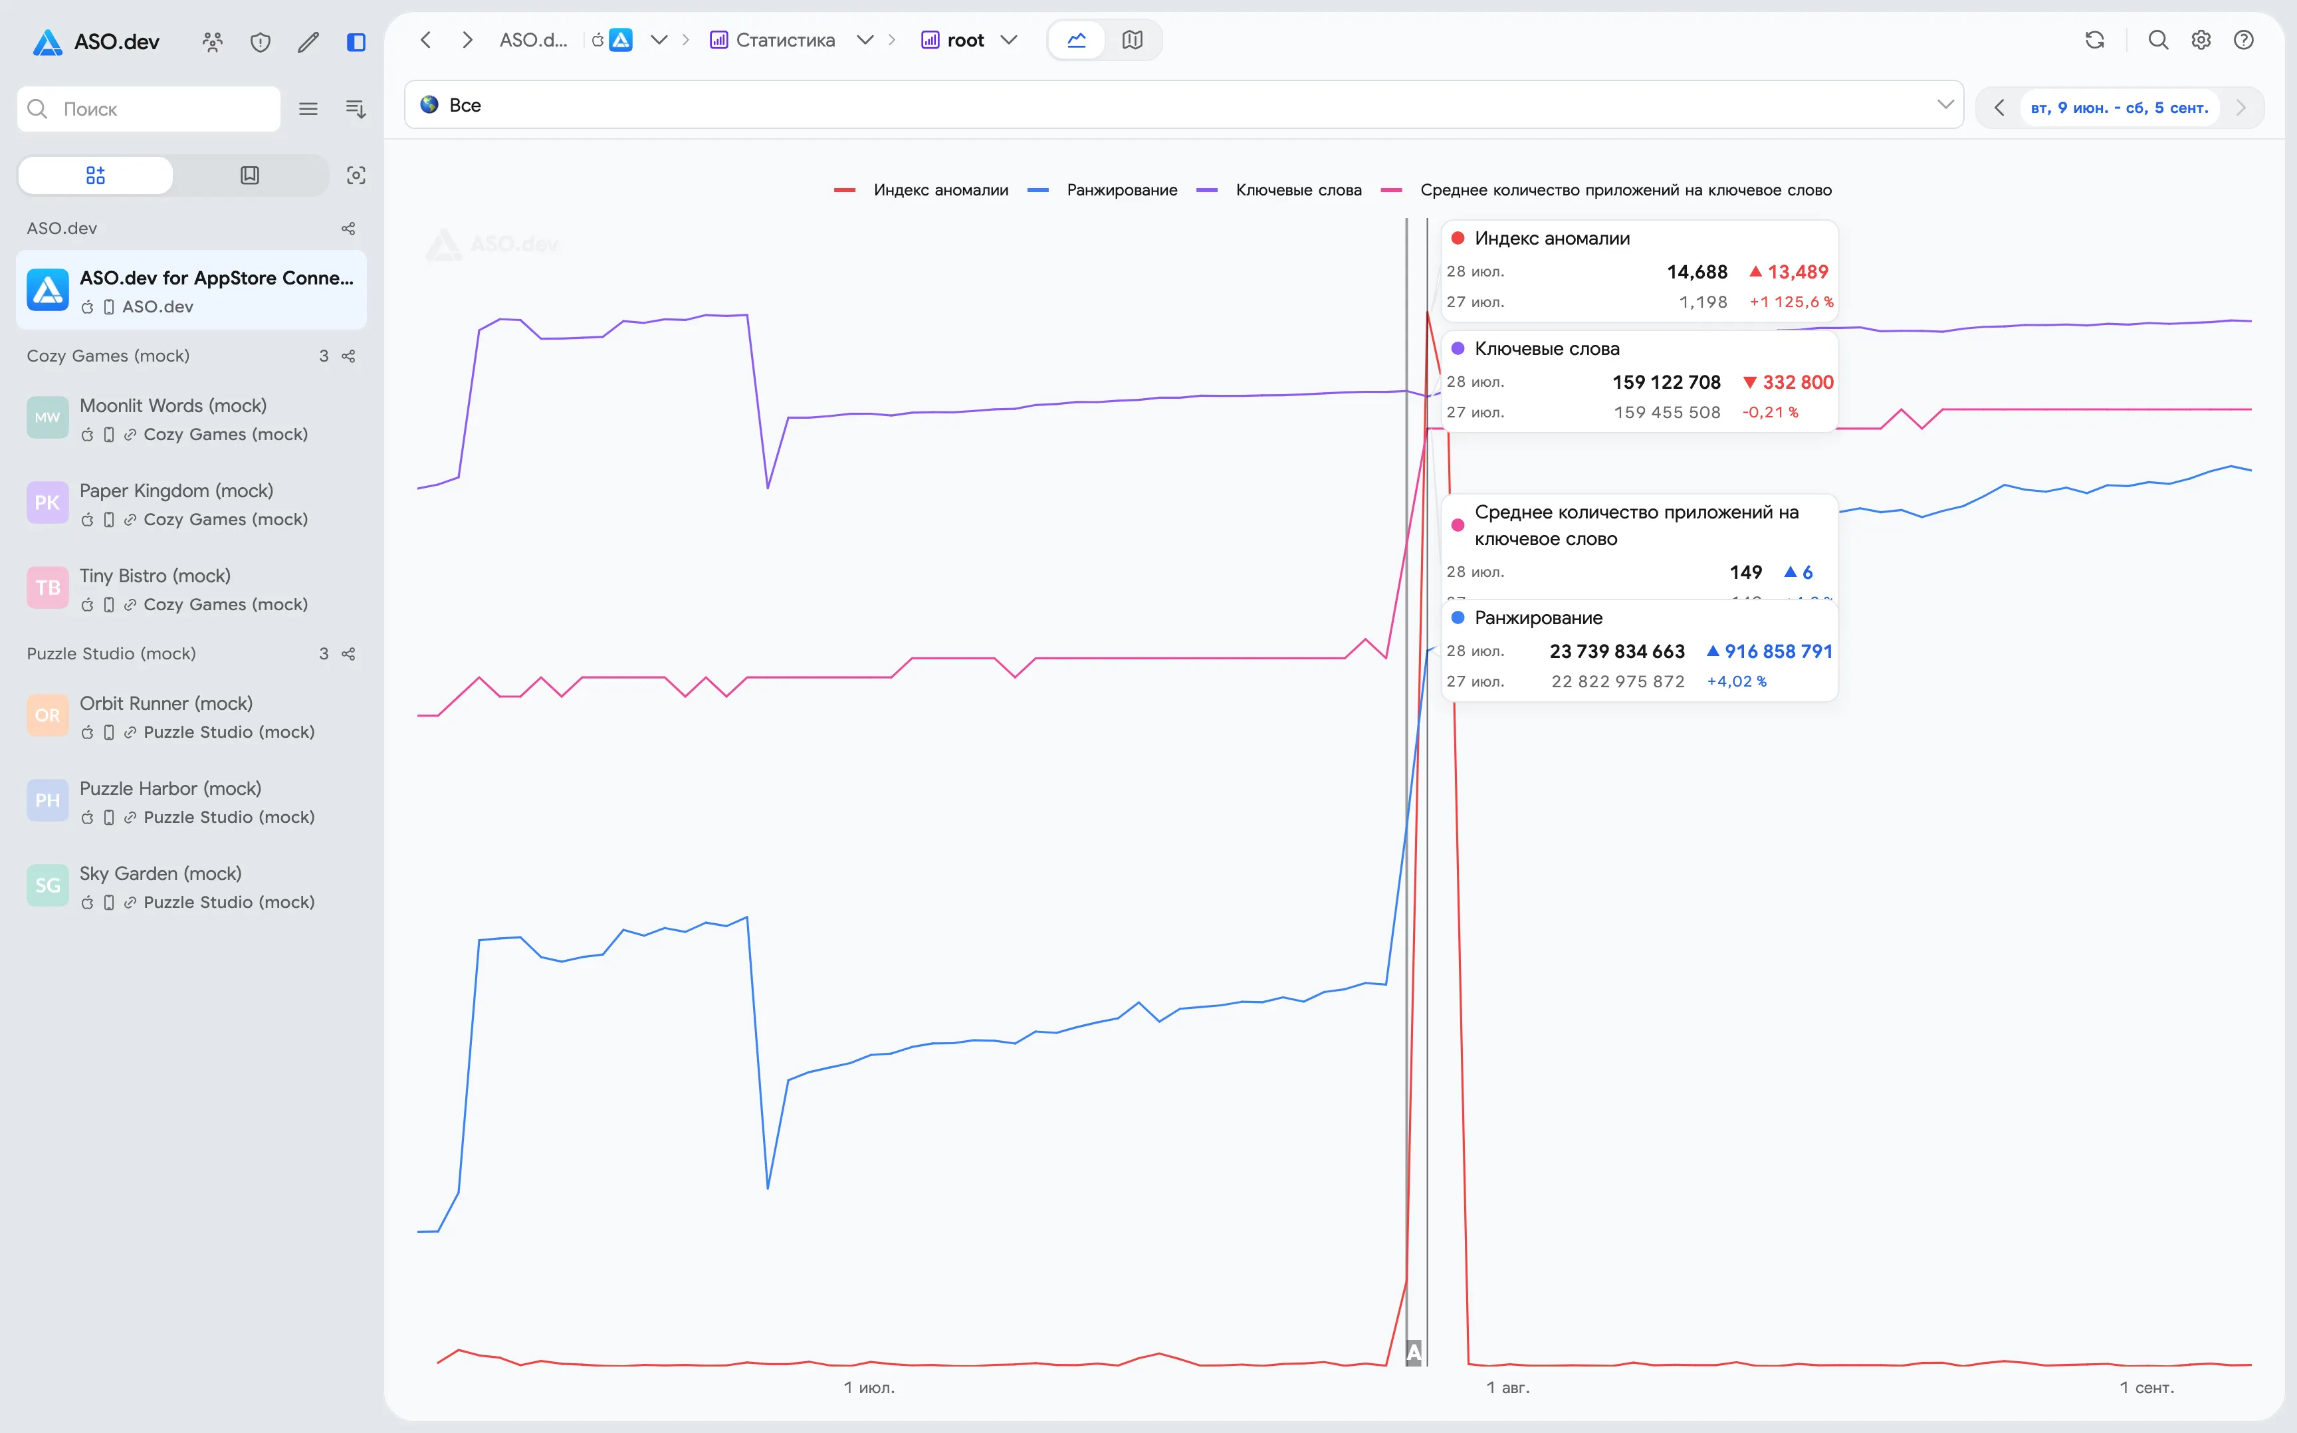Switch to map view
2297x1433 pixels.
1131,40
